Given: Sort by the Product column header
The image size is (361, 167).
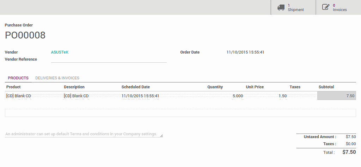Looking at the screenshot, I should tap(13, 87).
